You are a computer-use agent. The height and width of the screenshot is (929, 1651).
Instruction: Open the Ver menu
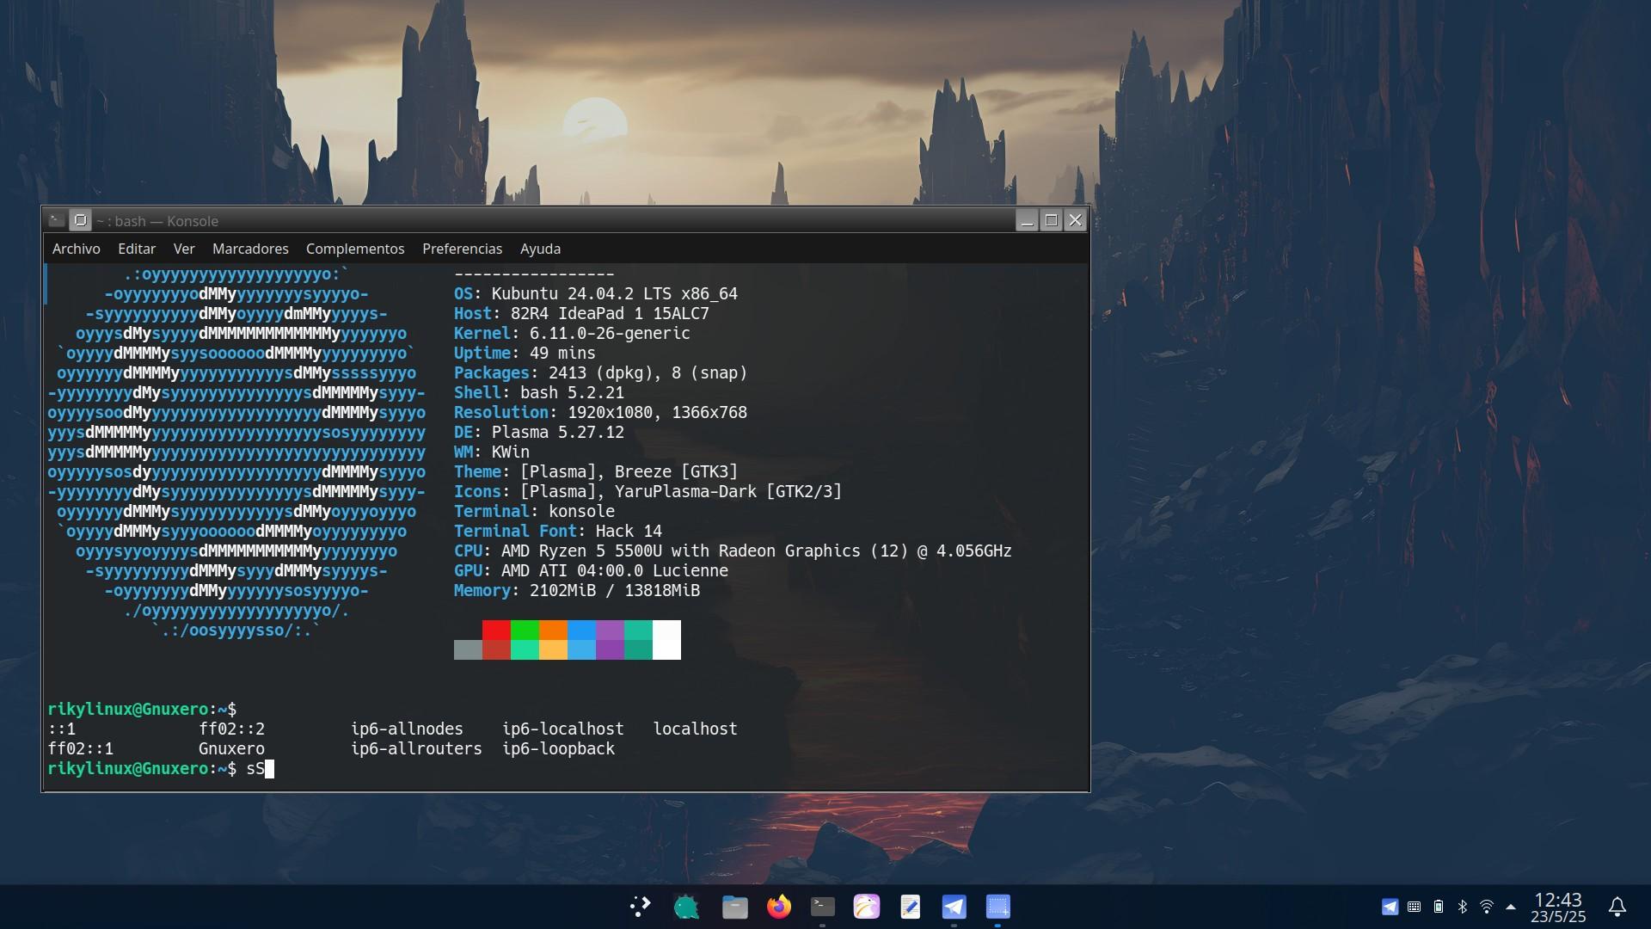click(x=184, y=249)
